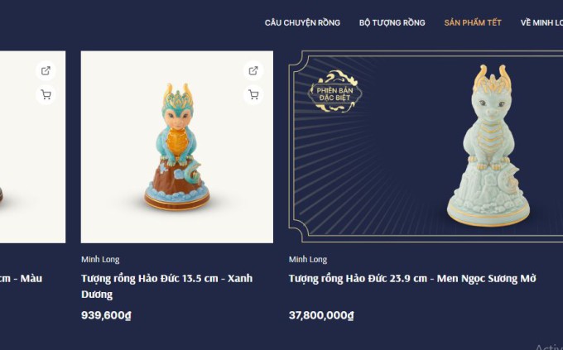Open Bộ Tượng Rồng menu item

(x=392, y=22)
